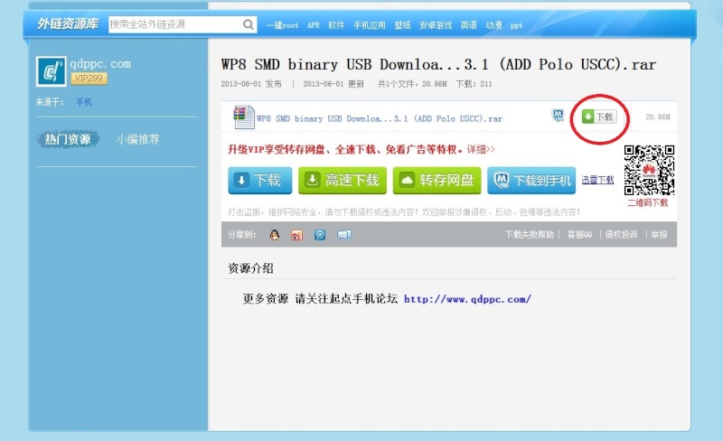Viewport: 723px width, 441px height.
Task: Open the qdppc.com avatar logo
Action: [x=52, y=71]
